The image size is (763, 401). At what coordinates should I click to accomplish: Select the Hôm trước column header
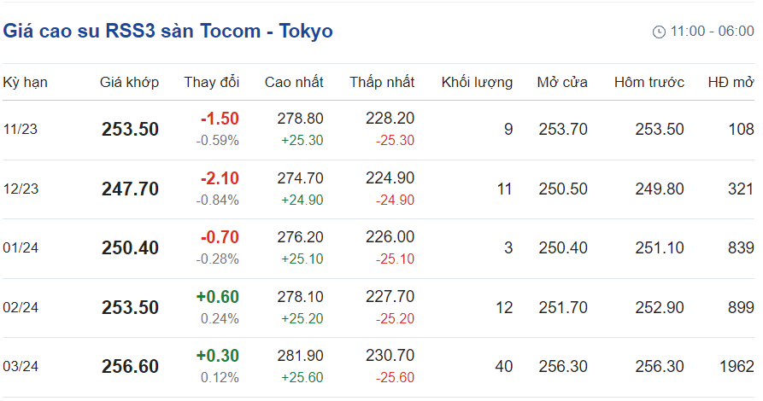[649, 83]
